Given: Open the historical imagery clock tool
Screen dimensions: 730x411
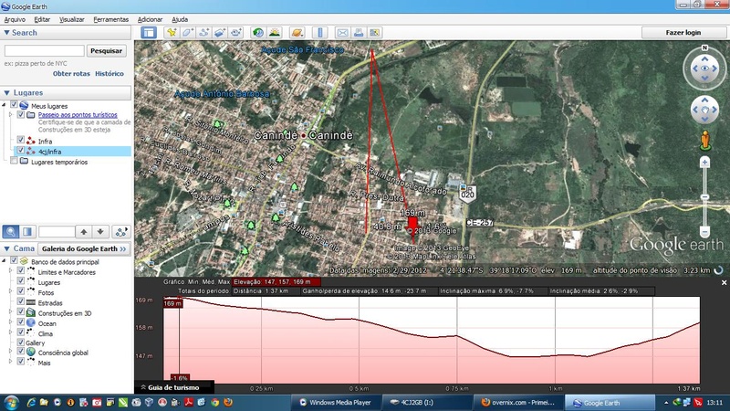Looking at the screenshot, I should click(258, 33).
